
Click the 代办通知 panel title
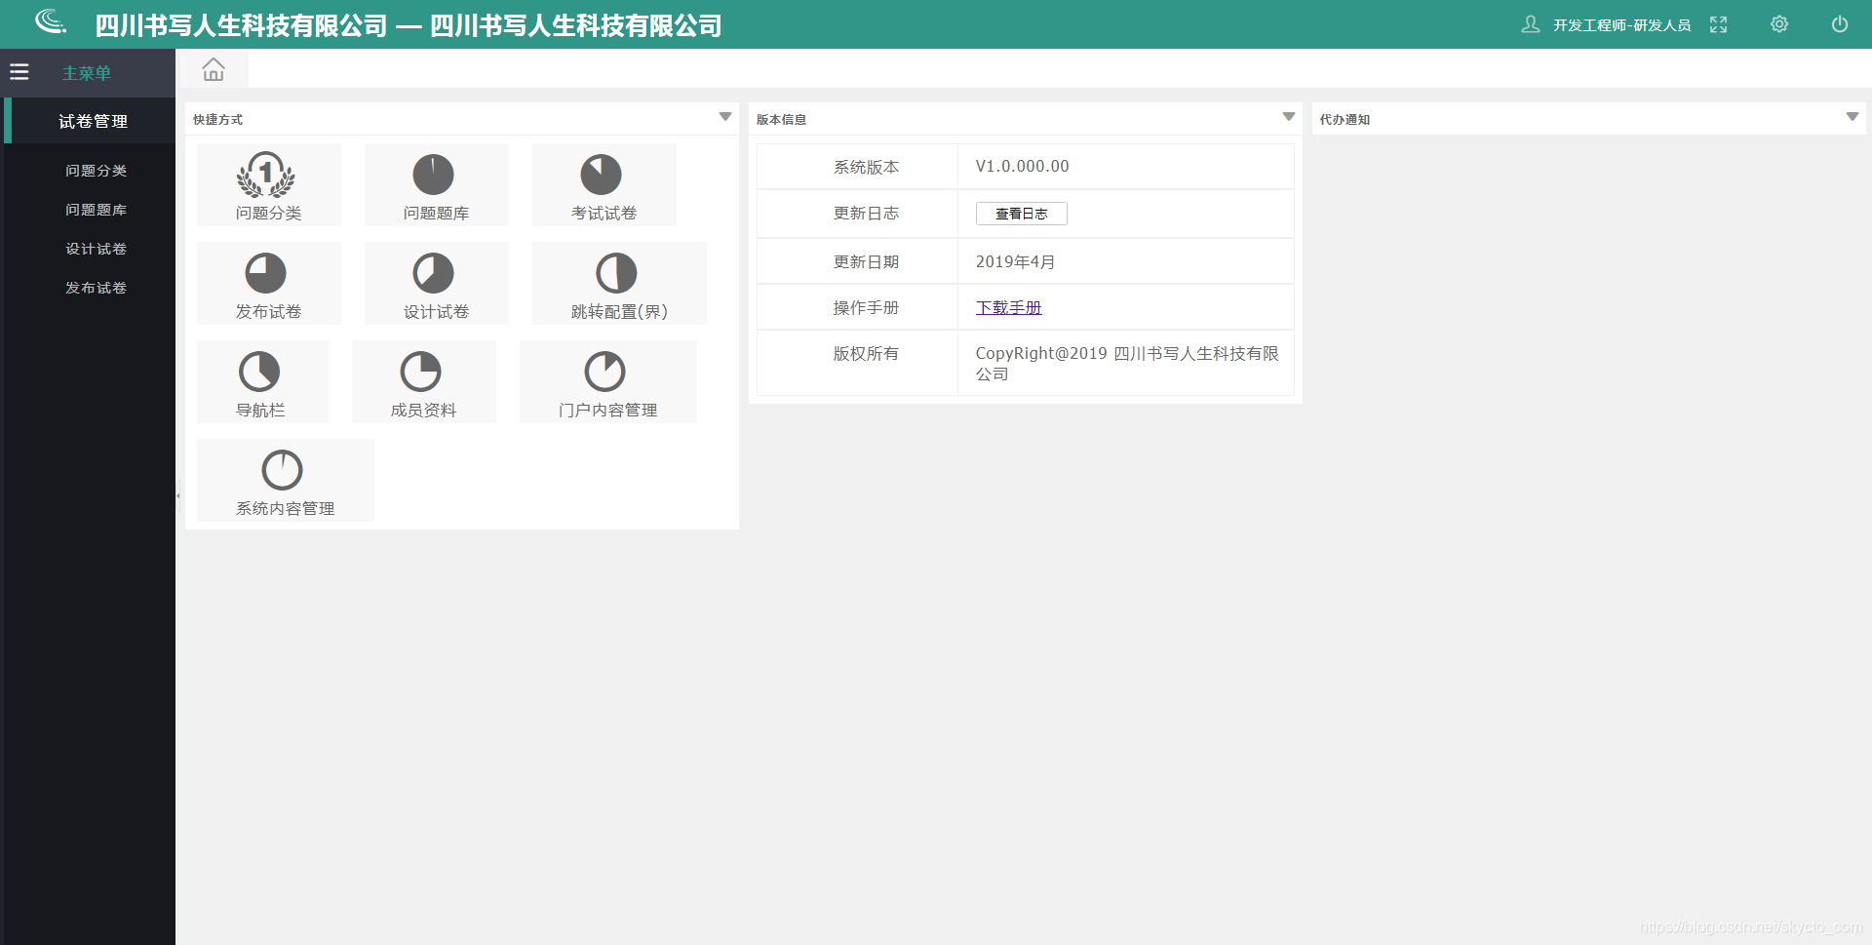1345,119
